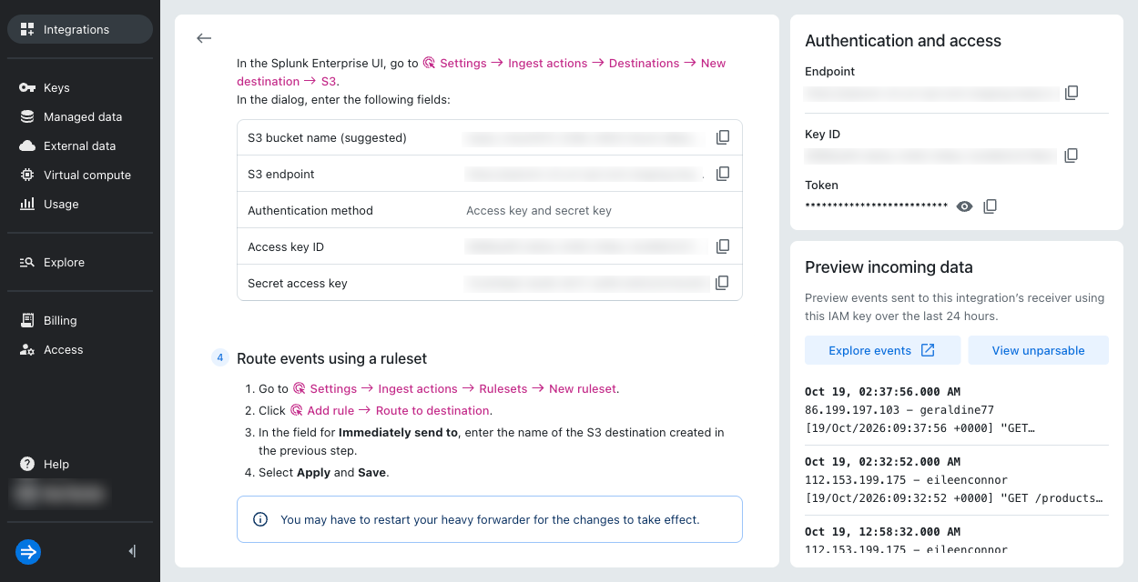Open the Integrations page
Image resolution: width=1138 pixels, height=582 pixels.
[x=80, y=29]
